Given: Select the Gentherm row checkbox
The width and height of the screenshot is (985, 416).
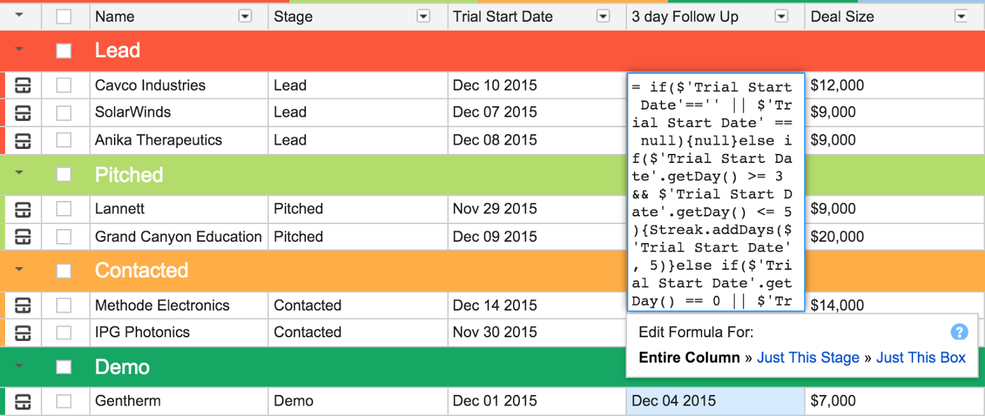Looking at the screenshot, I should pyautogui.click(x=64, y=401).
